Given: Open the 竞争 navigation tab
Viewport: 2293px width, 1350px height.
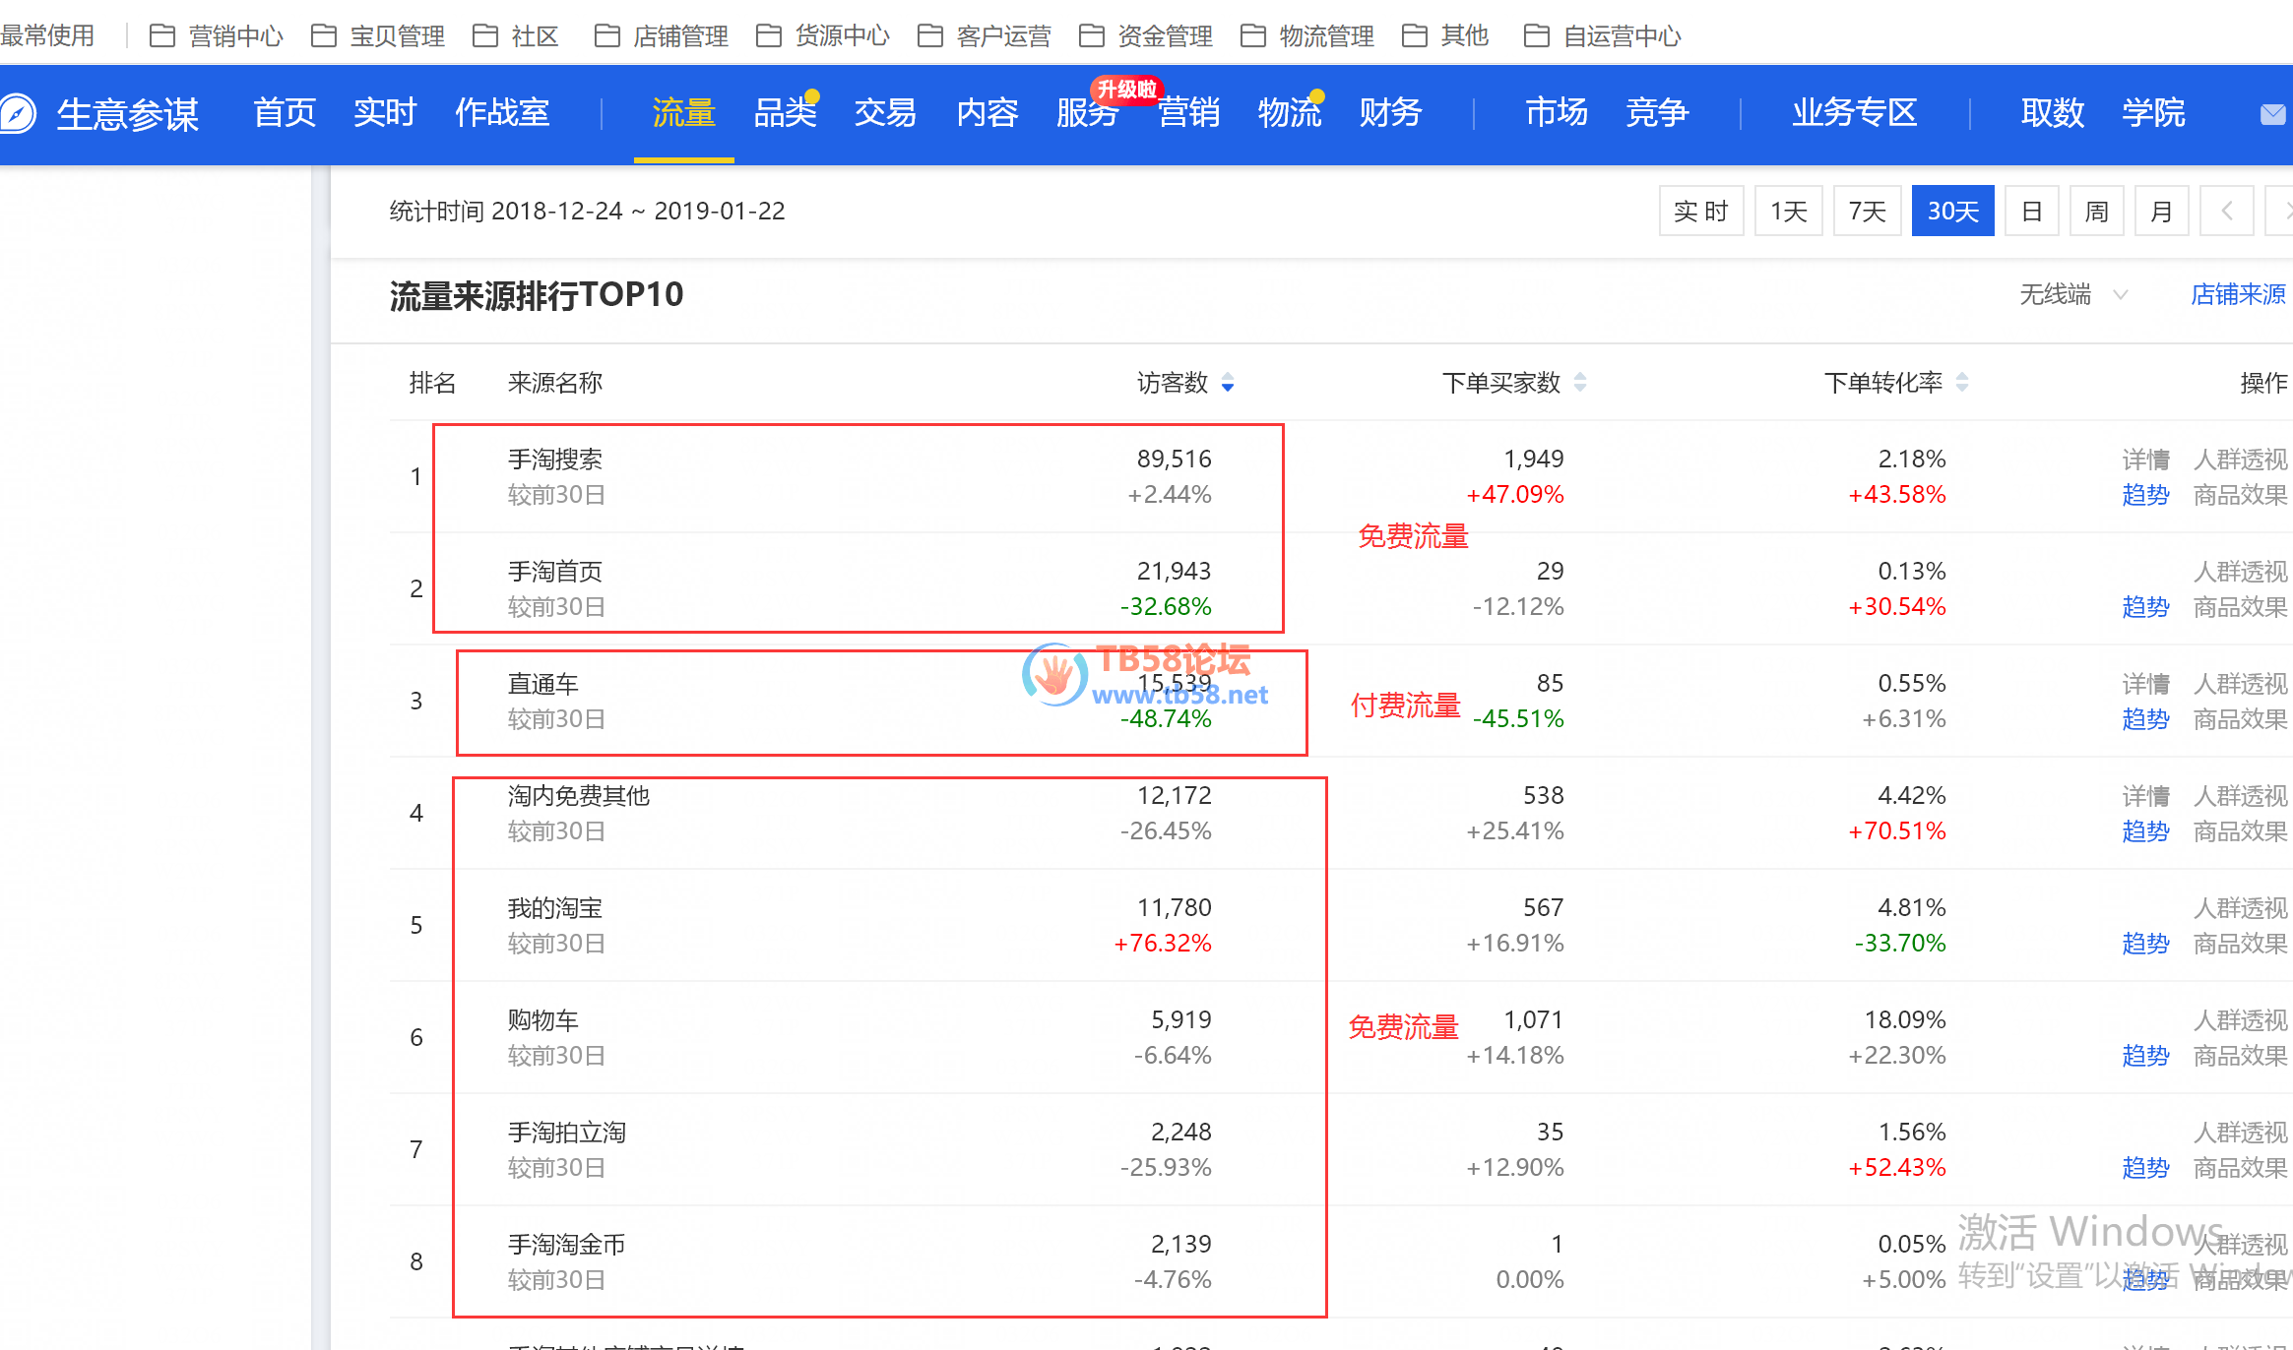Looking at the screenshot, I should 1656,113.
